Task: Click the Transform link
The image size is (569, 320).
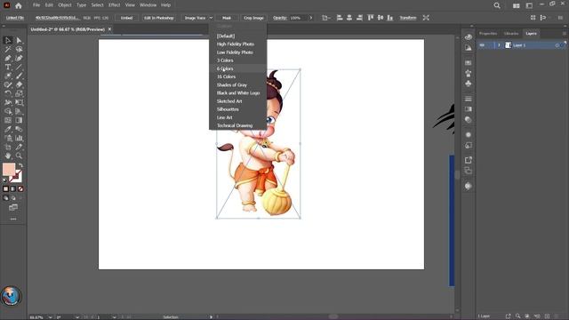Action: coord(408,18)
